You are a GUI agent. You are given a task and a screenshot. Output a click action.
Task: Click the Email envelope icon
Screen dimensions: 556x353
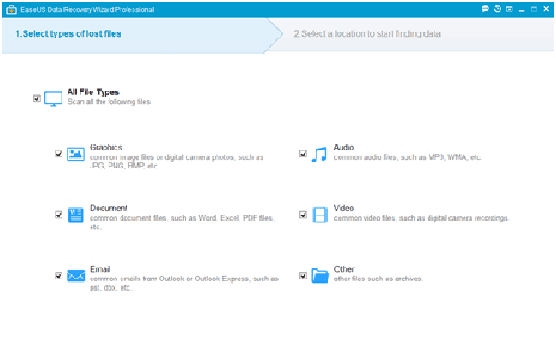(x=75, y=276)
